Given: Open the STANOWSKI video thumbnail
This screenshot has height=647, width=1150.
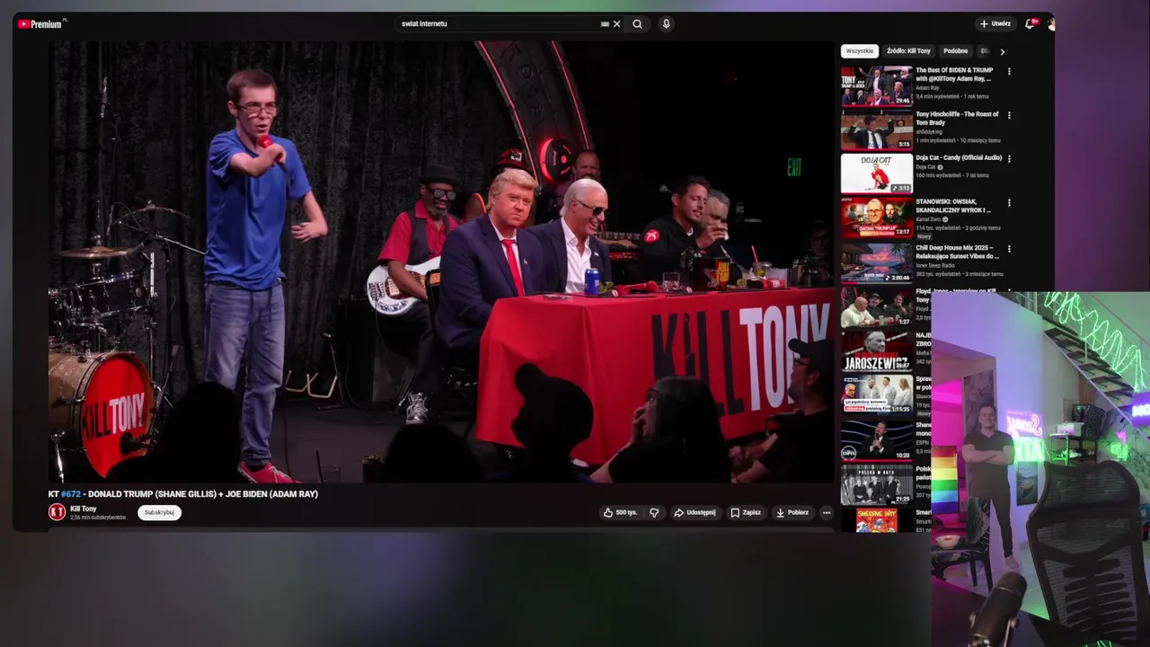Looking at the screenshot, I should coord(877,217).
